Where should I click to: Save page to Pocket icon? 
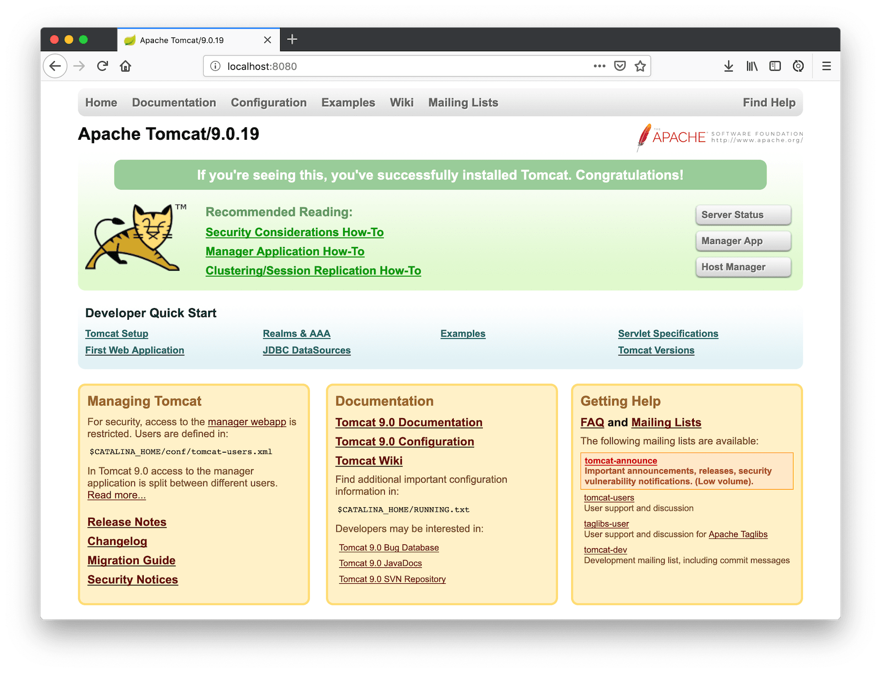pos(620,66)
